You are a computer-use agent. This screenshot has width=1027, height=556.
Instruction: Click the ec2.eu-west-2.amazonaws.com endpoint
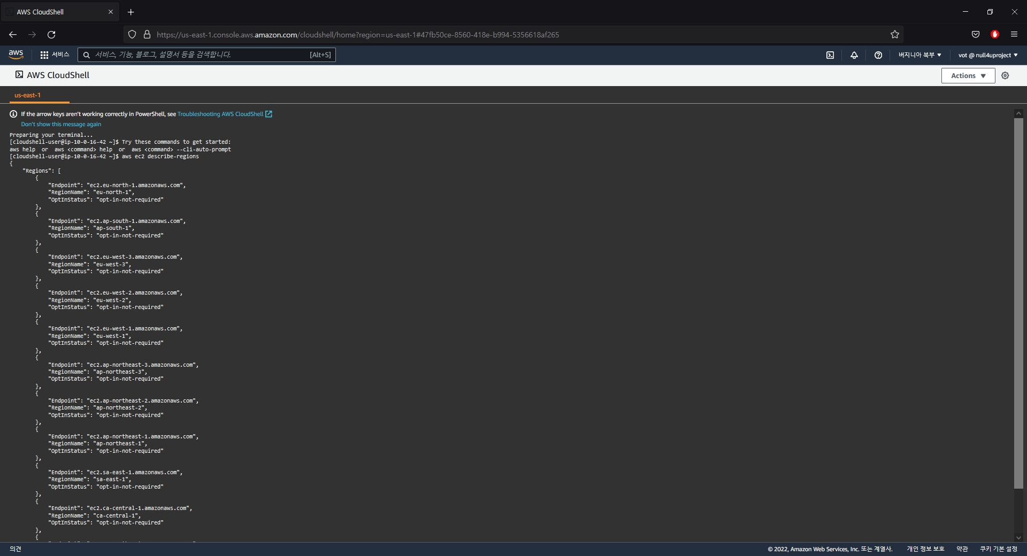point(133,293)
